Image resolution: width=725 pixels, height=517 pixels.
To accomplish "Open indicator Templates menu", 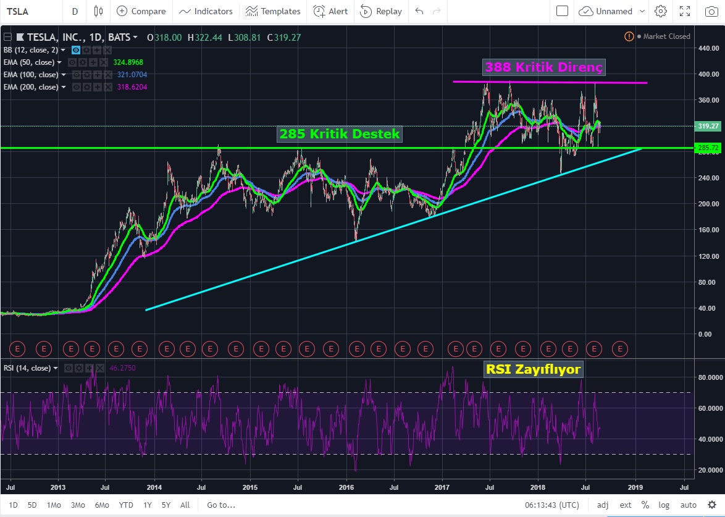I will (273, 11).
